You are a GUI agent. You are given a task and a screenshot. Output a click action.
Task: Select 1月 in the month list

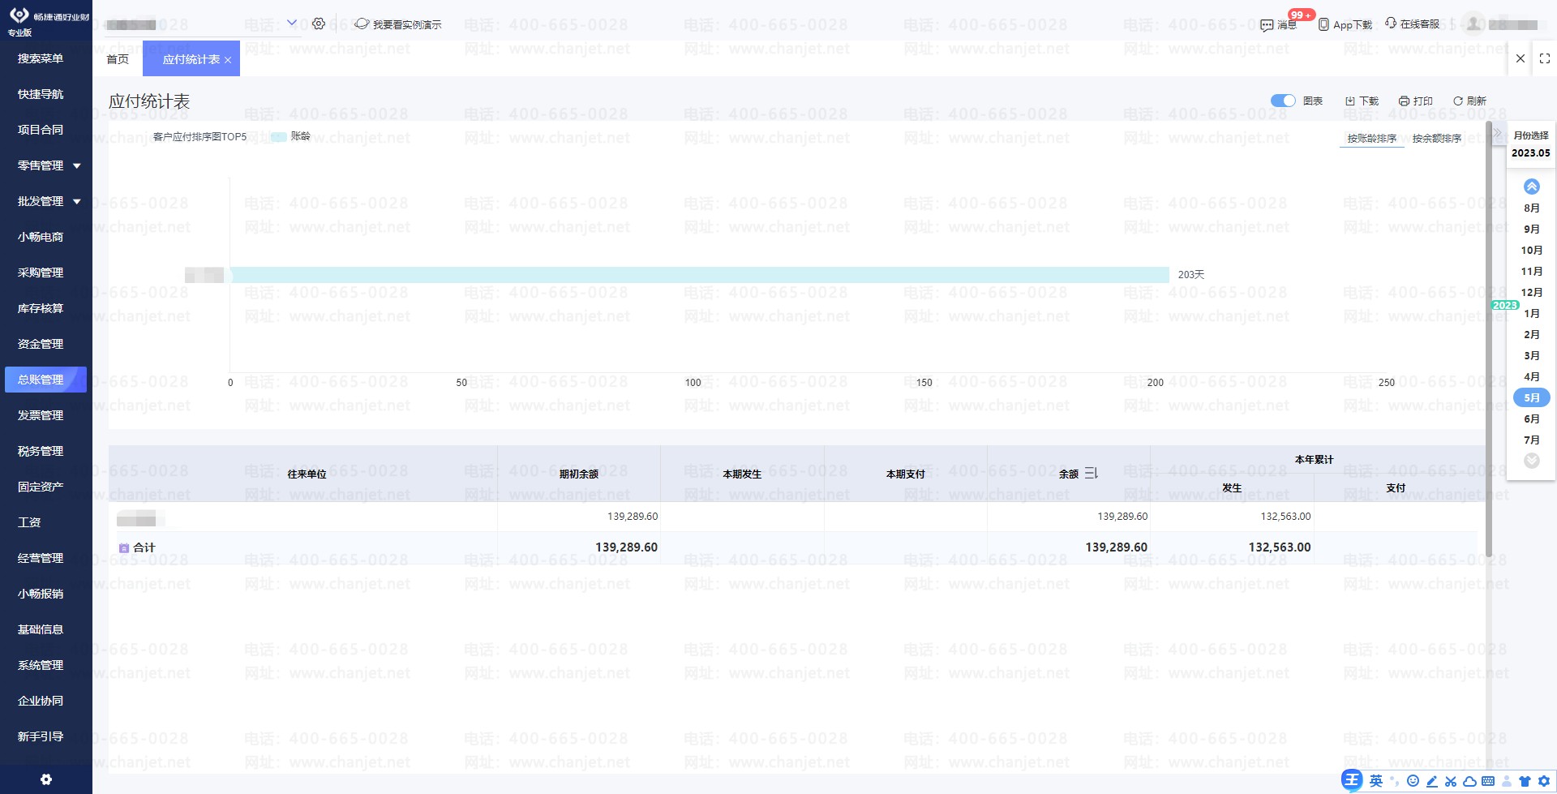click(1532, 314)
